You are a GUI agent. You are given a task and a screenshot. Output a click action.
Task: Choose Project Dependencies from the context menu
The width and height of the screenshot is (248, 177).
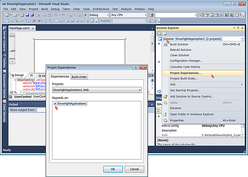coord(186,73)
